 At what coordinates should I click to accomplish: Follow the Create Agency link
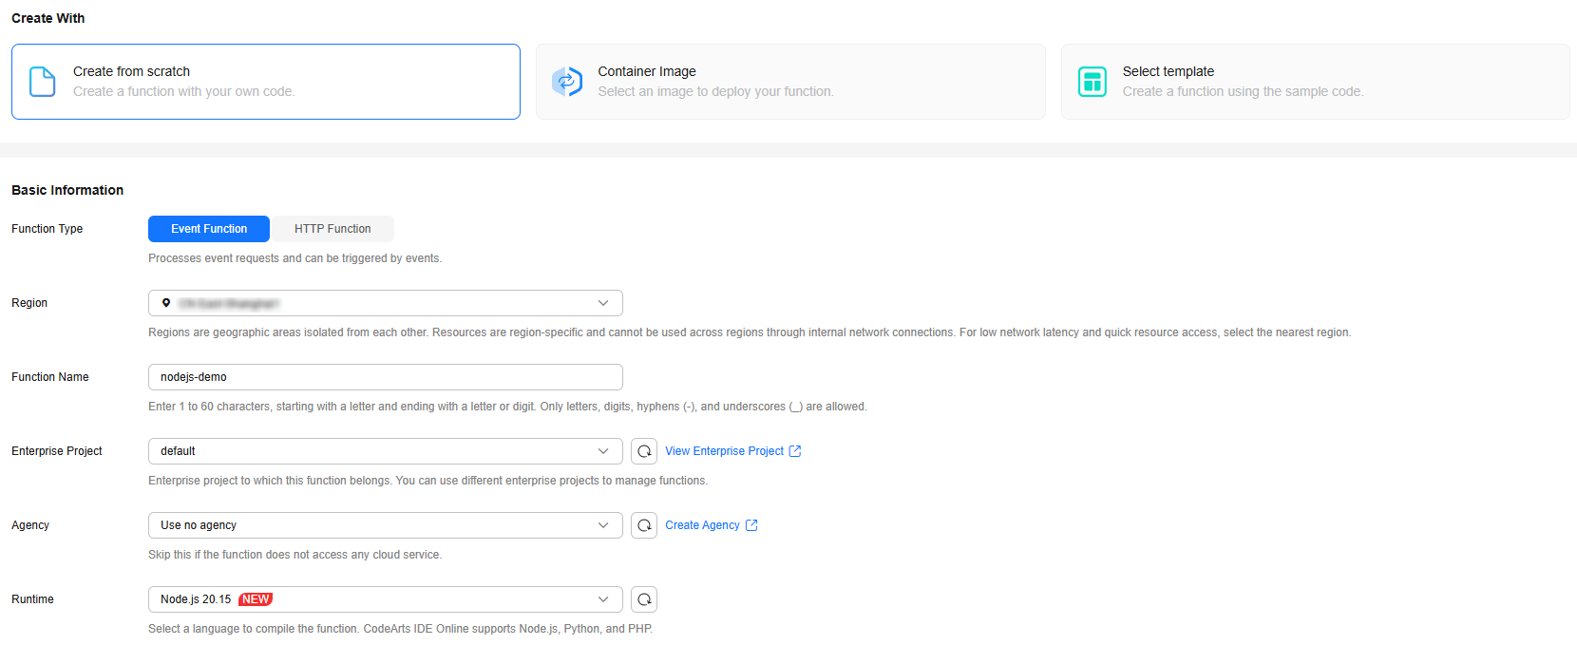pos(702,525)
